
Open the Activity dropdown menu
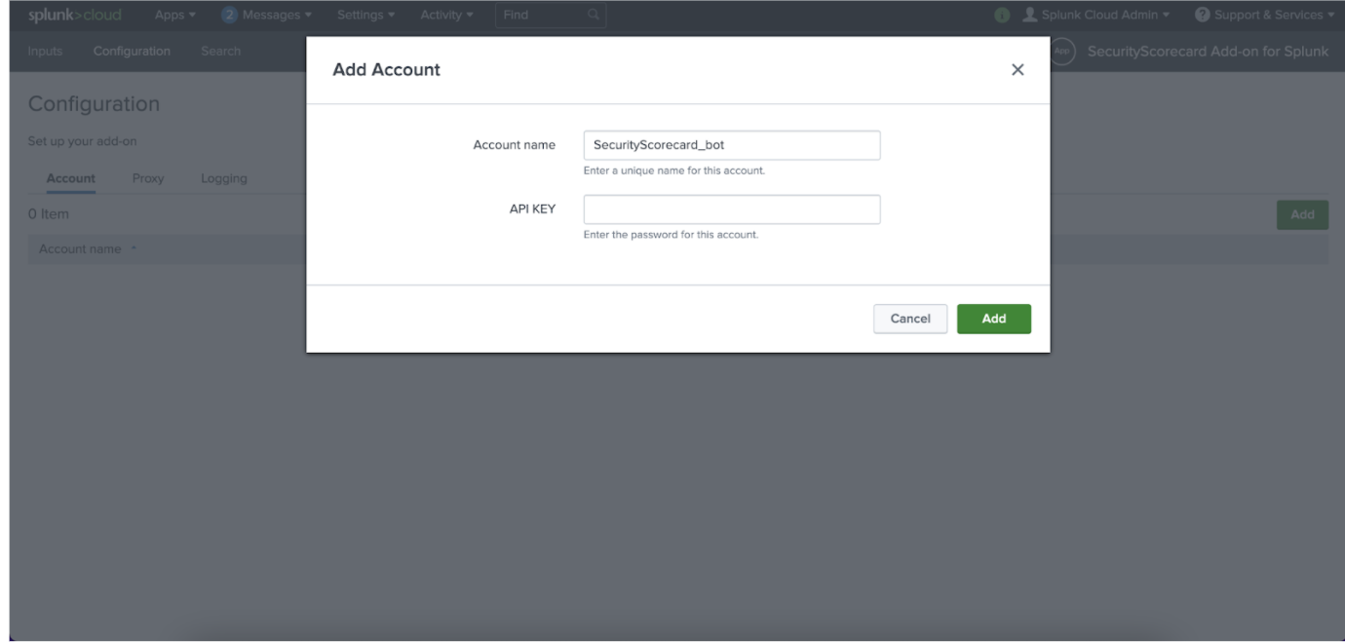tap(447, 15)
